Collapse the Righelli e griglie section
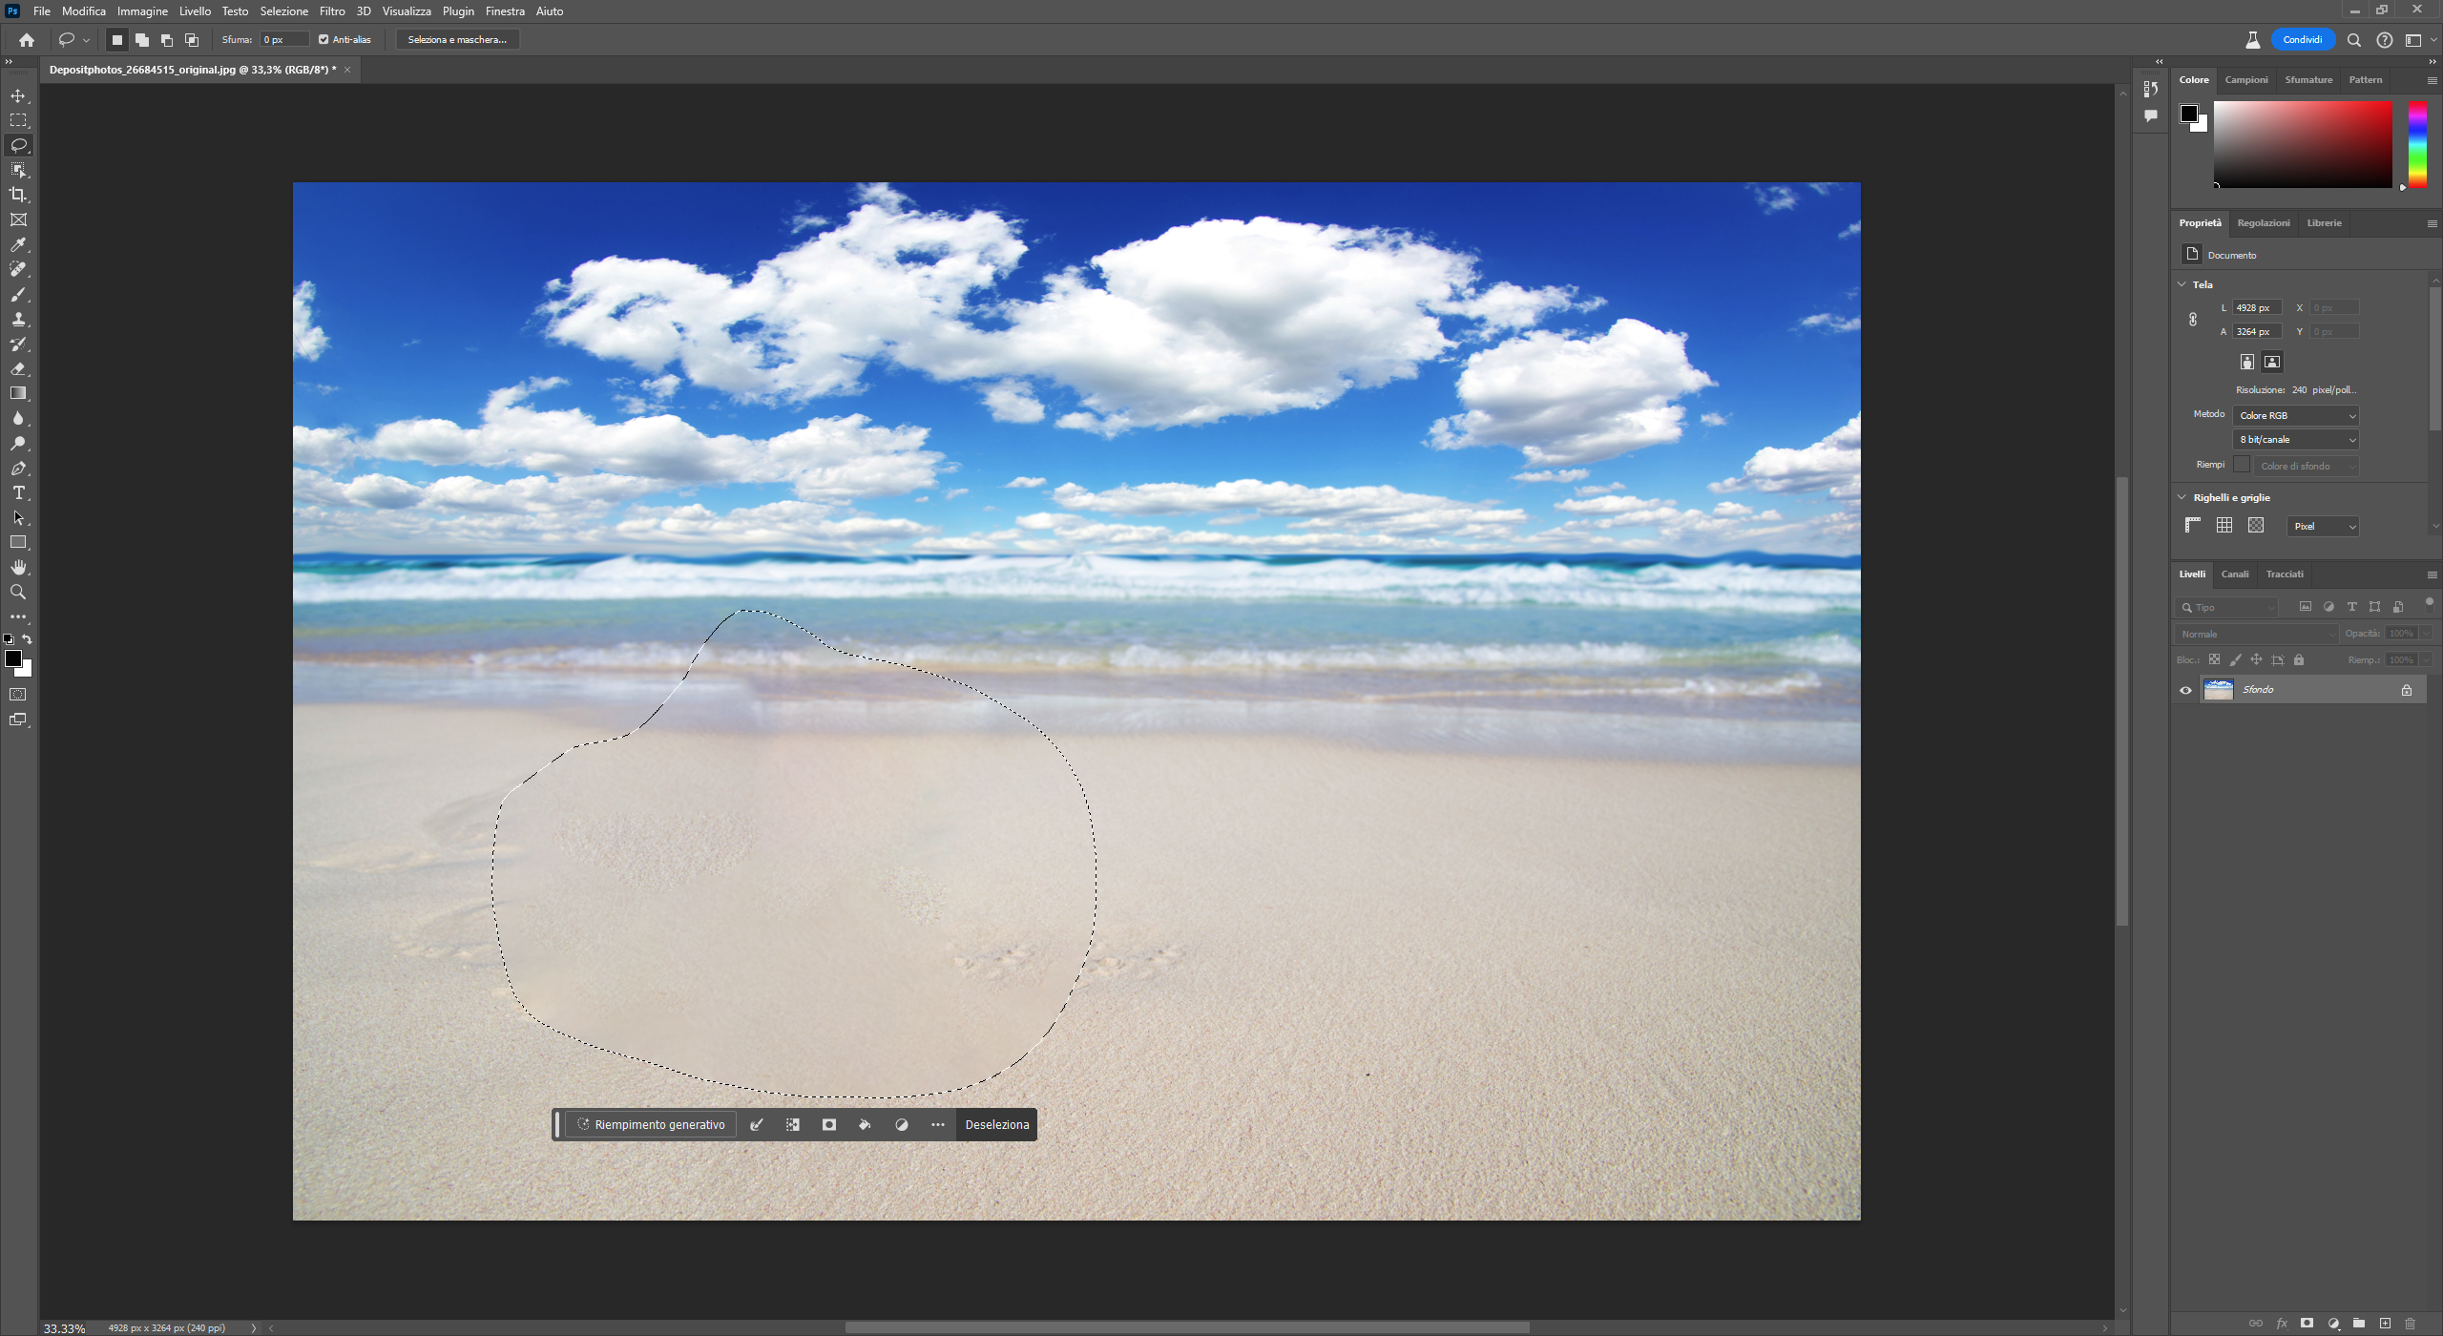 2182,497
